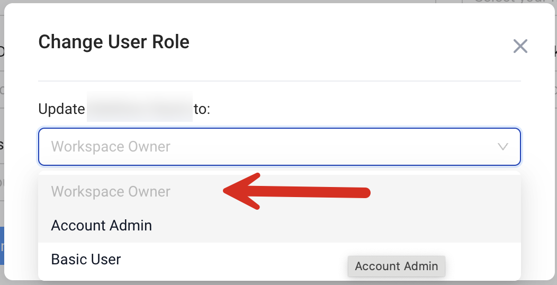Close the Change User Role dialog
The height and width of the screenshot is (285, 557).
[520, 47]
